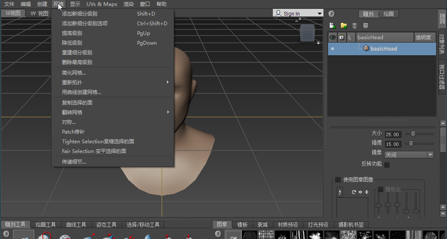Viewport: 447px width, 239px height.
Task: Click the trash can delete layer icon
Action: [x=354, y=26]
